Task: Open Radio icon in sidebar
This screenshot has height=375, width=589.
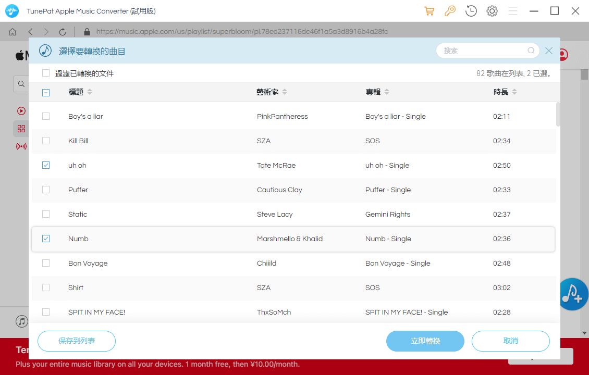Action: point(21,146)
